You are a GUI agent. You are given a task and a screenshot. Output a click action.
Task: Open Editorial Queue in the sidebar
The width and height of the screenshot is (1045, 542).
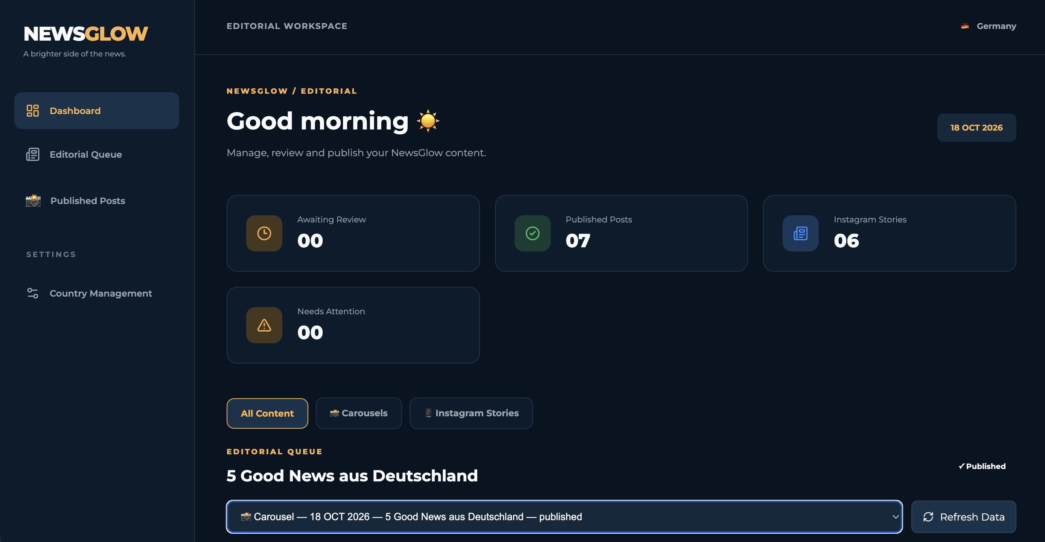point(96,155)
